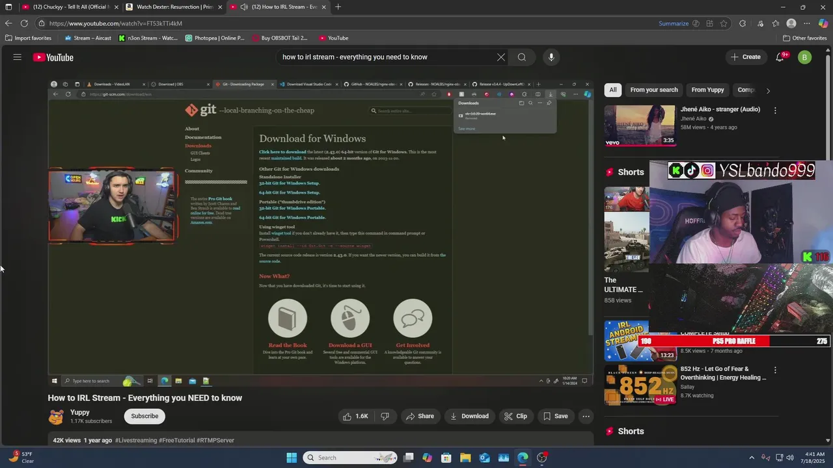Dislike this video
Screen dimensions: 833x468
[385, 416]
